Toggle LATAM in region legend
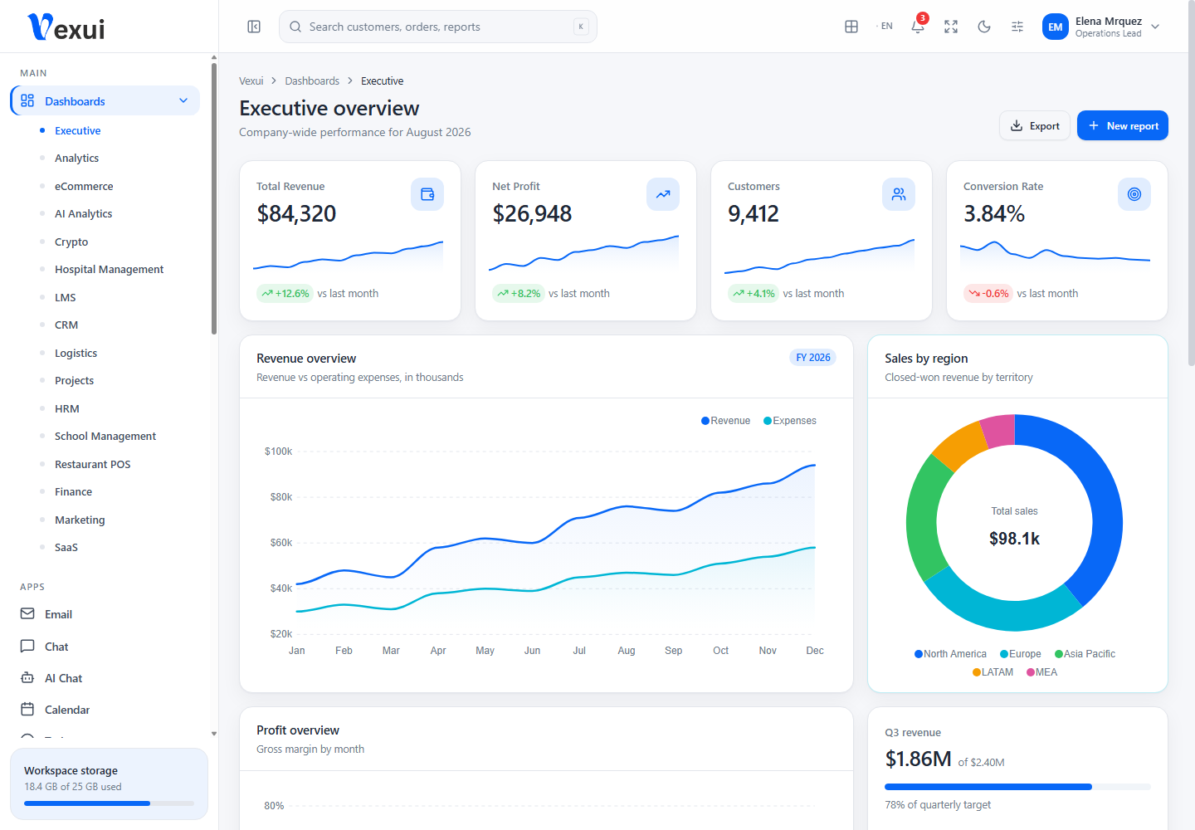 [993, 672]
